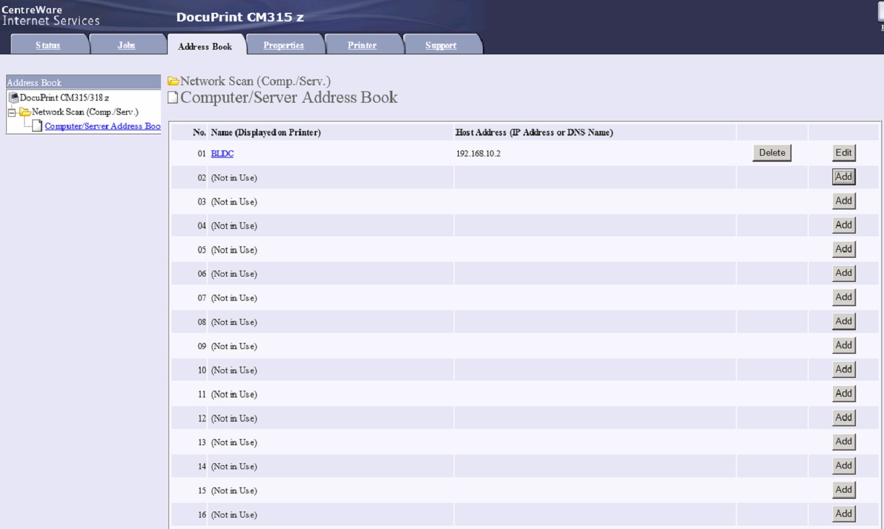Viewport: 884px width, 529px height.
Task: Click the Address Book sidebar panel header
Action: [83, 83]
